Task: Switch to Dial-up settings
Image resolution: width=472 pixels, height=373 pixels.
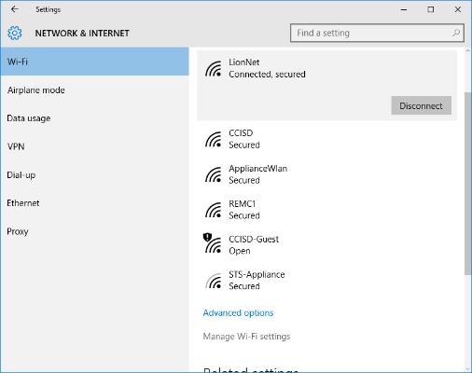Action: 94,175
